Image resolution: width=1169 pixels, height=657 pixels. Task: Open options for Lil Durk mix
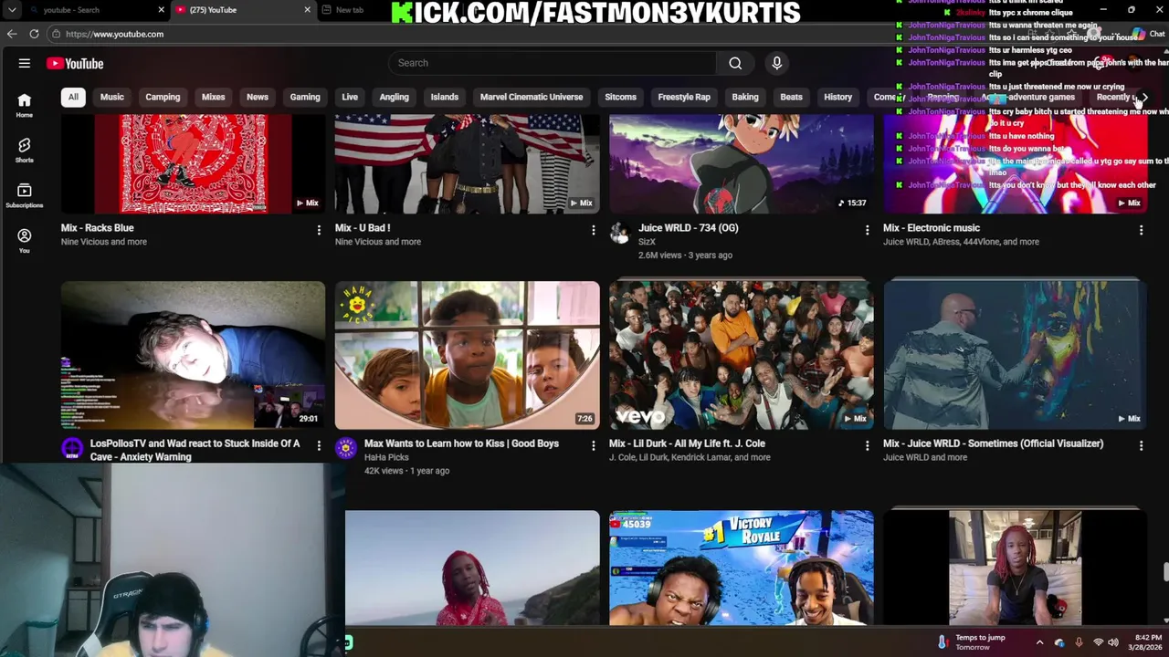pyautogui.click(x=867, y=445)
